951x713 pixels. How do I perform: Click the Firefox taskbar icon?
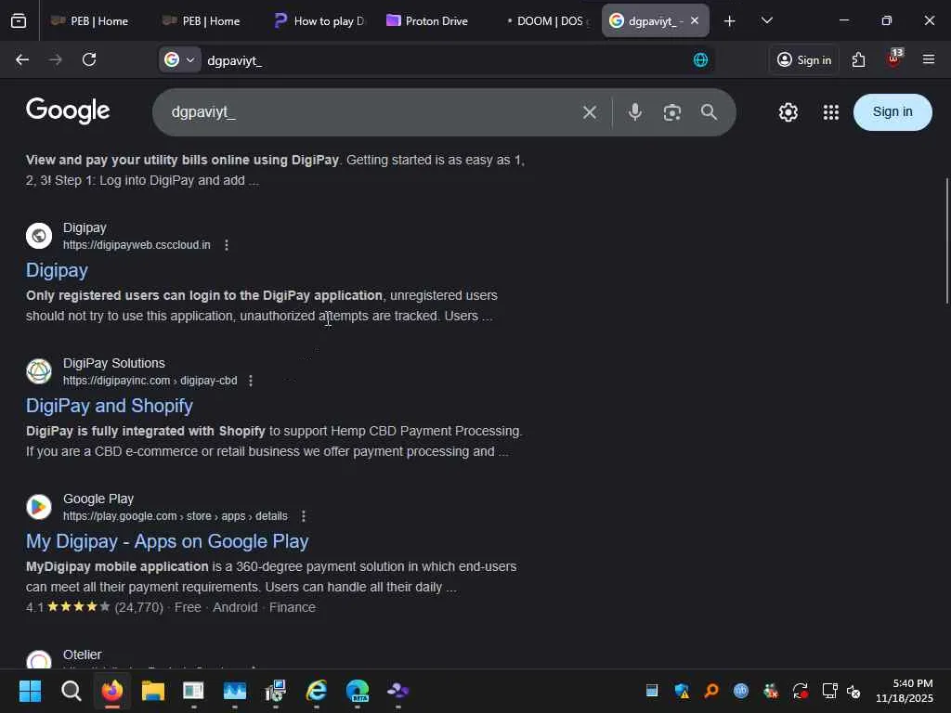[x=111, y=691]
